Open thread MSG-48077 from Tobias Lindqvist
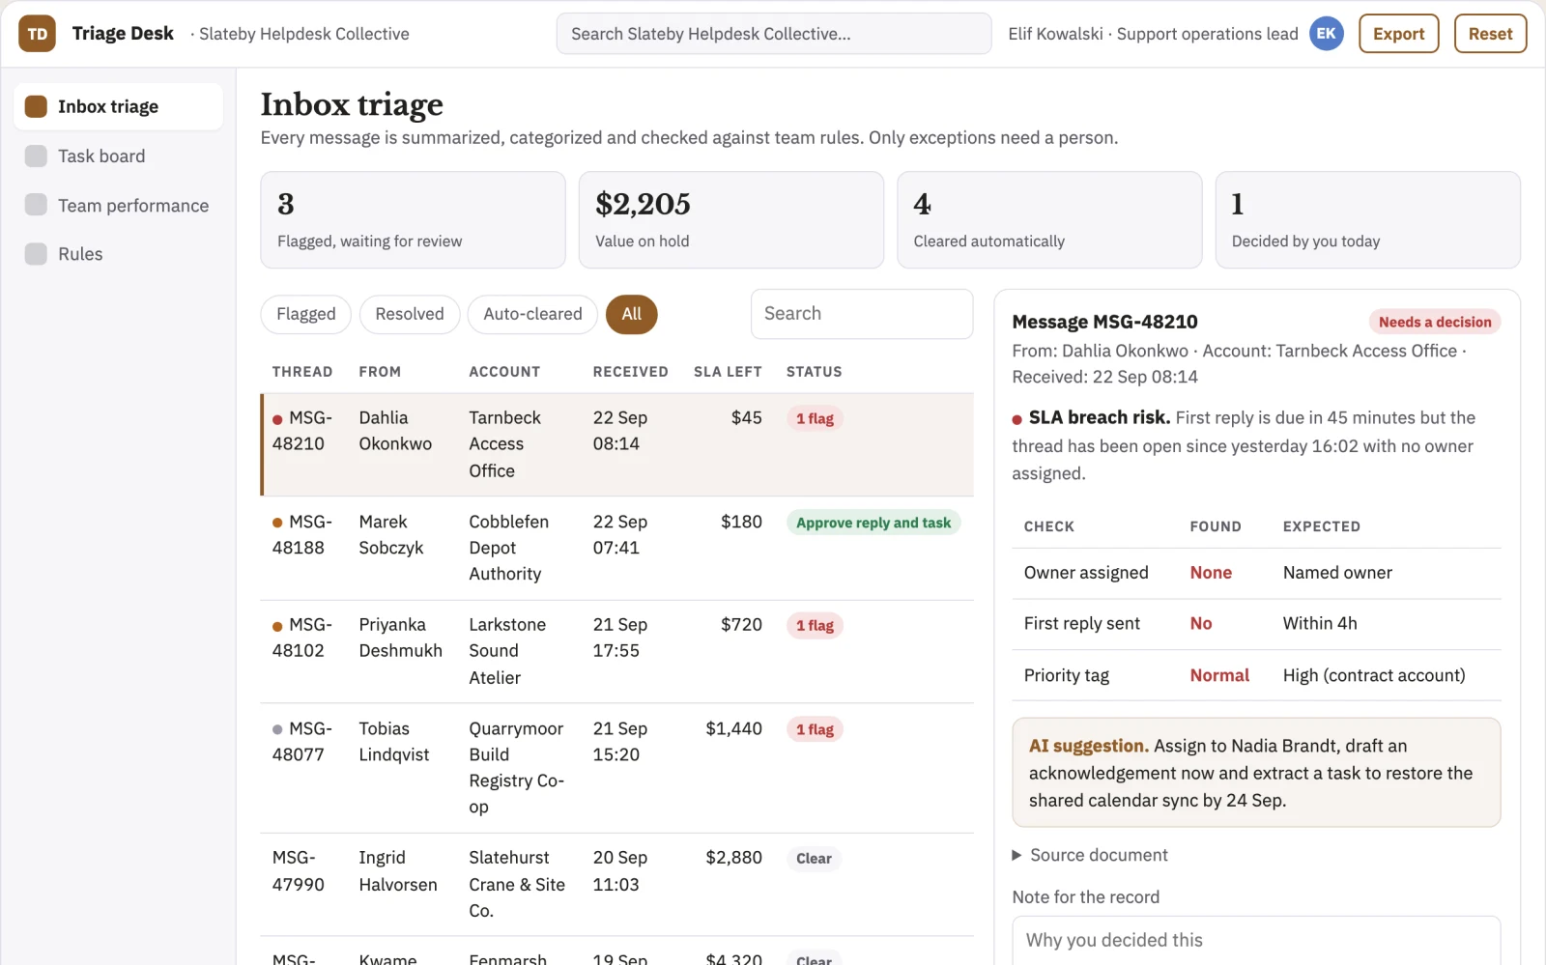 [617, 768]
